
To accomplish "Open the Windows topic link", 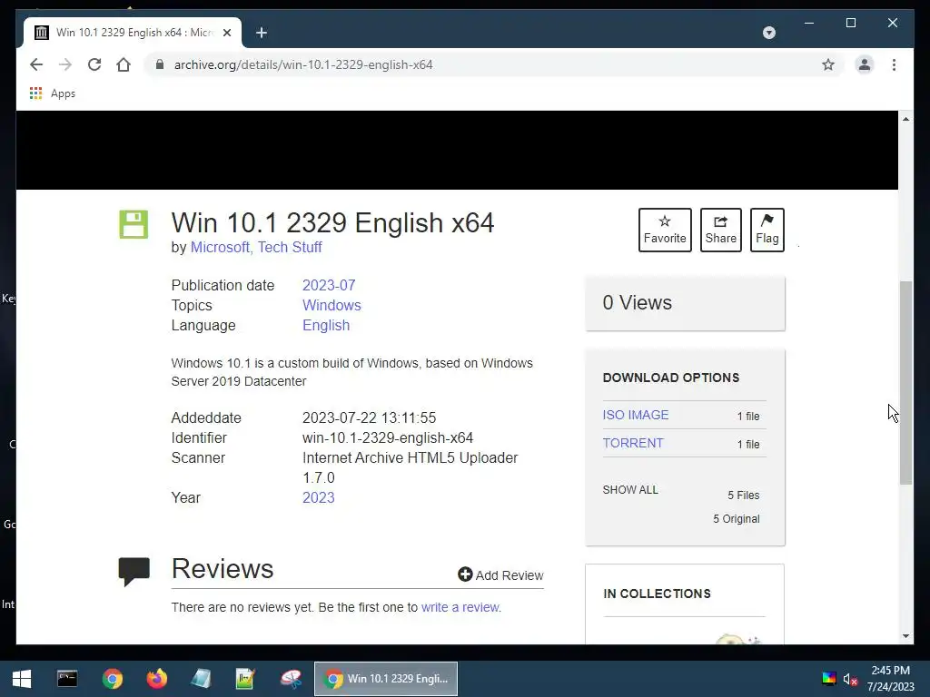I will (x=331, y=305).
